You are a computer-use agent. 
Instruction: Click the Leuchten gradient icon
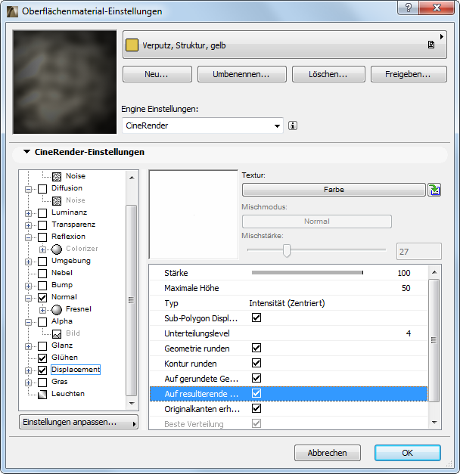pyautogui.click(x=42, y=394)
